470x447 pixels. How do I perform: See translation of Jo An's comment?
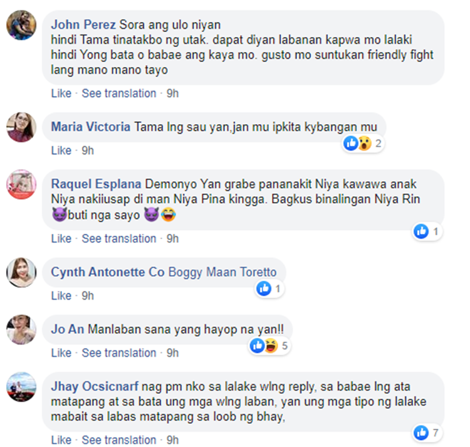coord(119,353)
